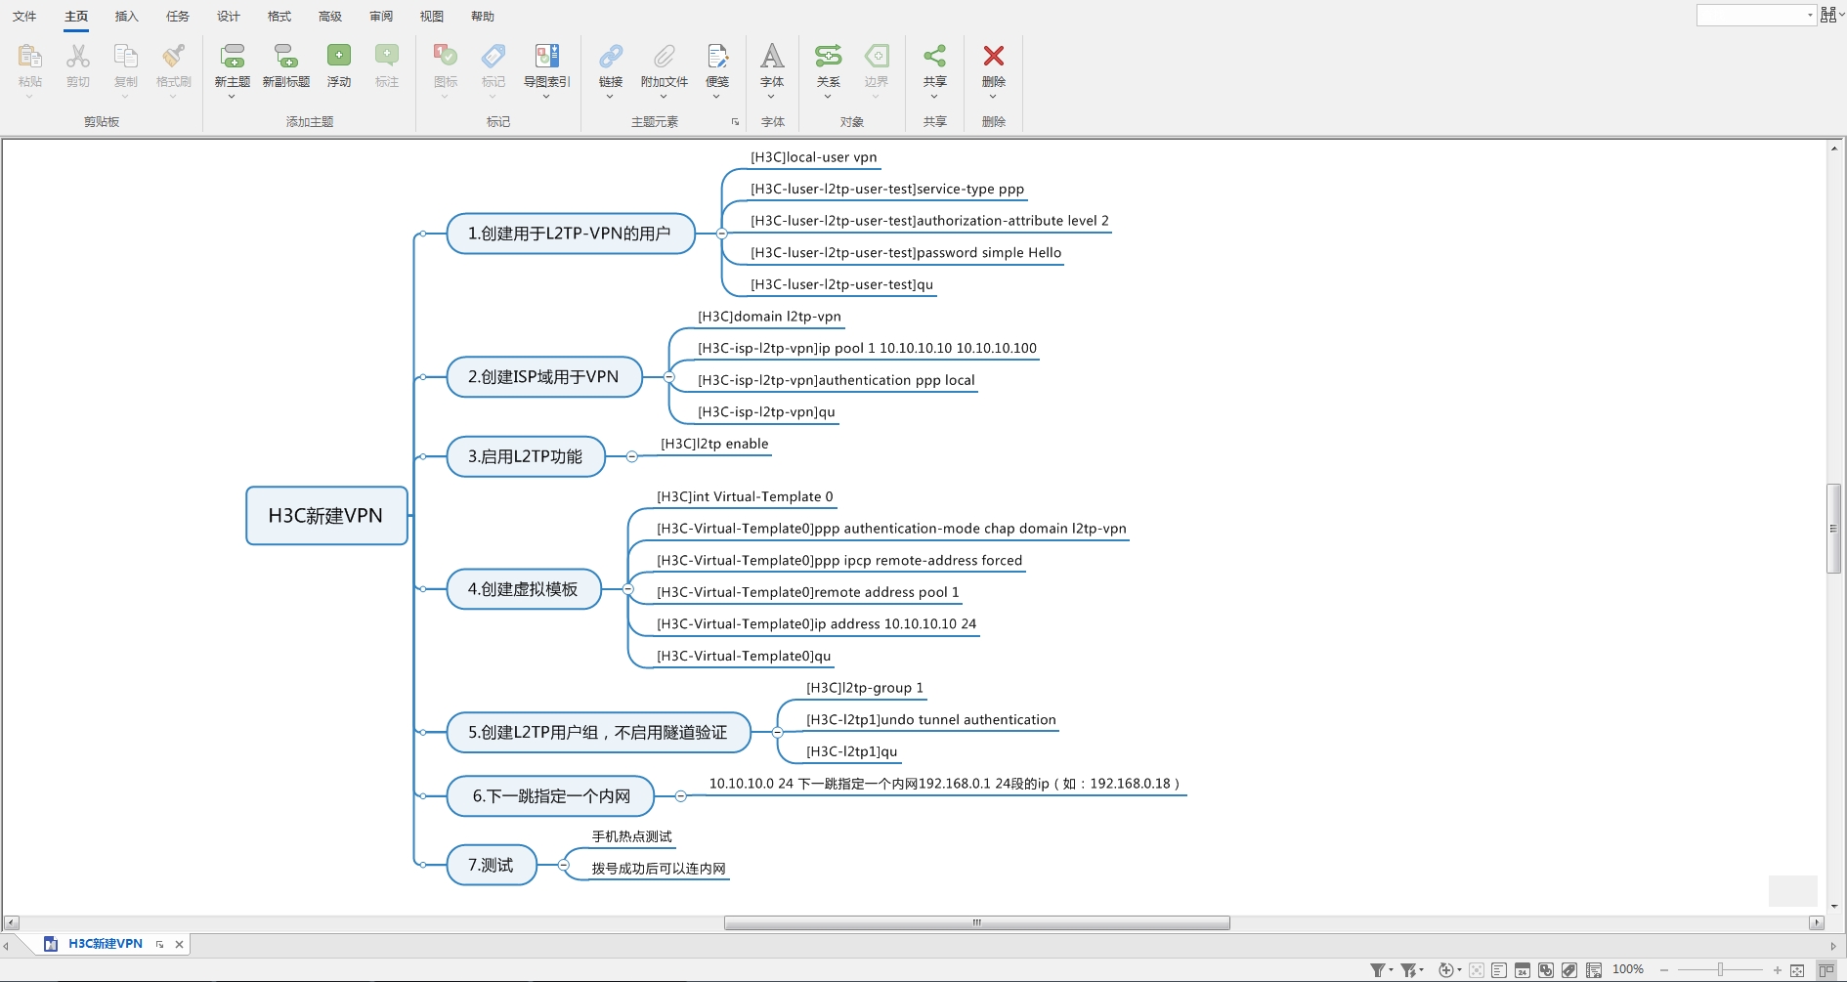Click the 新主题 (New Topic) icon
The width and height of the screenshot is (1847, 982).
[233, 57]
